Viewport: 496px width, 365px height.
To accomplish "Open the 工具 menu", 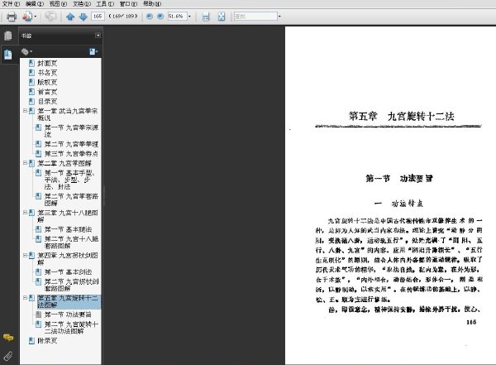I will (x=105, y=4).
